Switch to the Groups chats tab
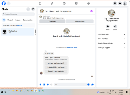The height and width of the screenshot is (95, 130). click(x=18, y=20)
